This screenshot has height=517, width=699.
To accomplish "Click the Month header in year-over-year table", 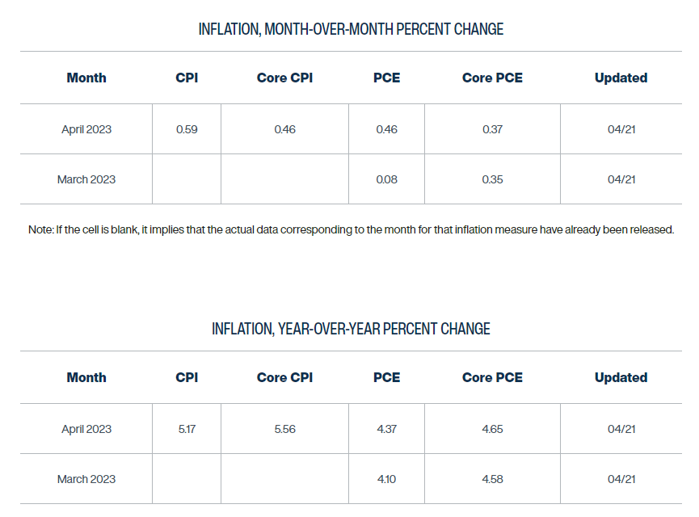I will (x=86, y=377).
